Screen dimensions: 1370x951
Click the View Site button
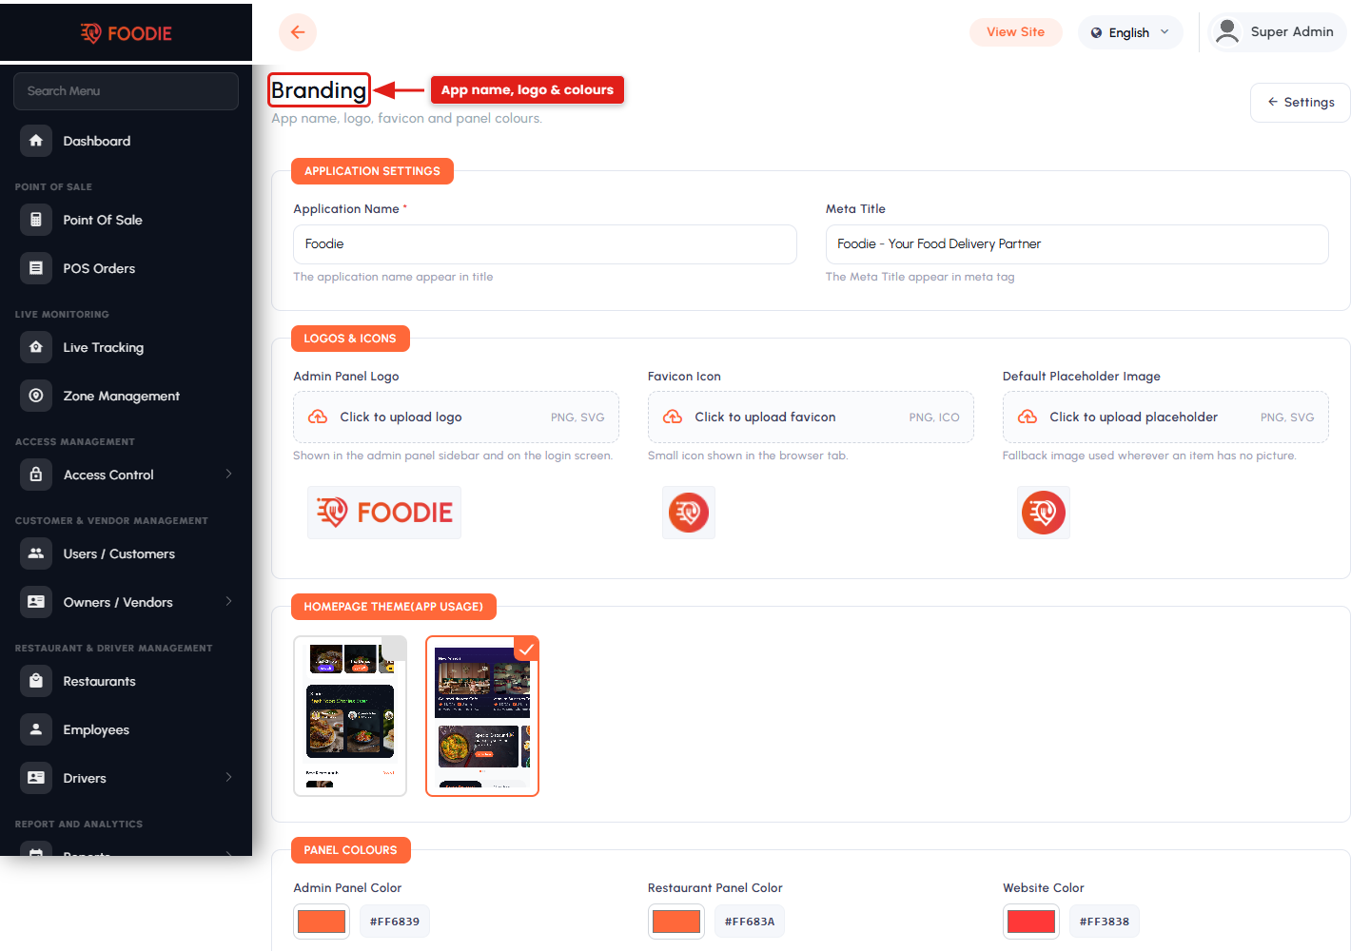coord(1015,31)
